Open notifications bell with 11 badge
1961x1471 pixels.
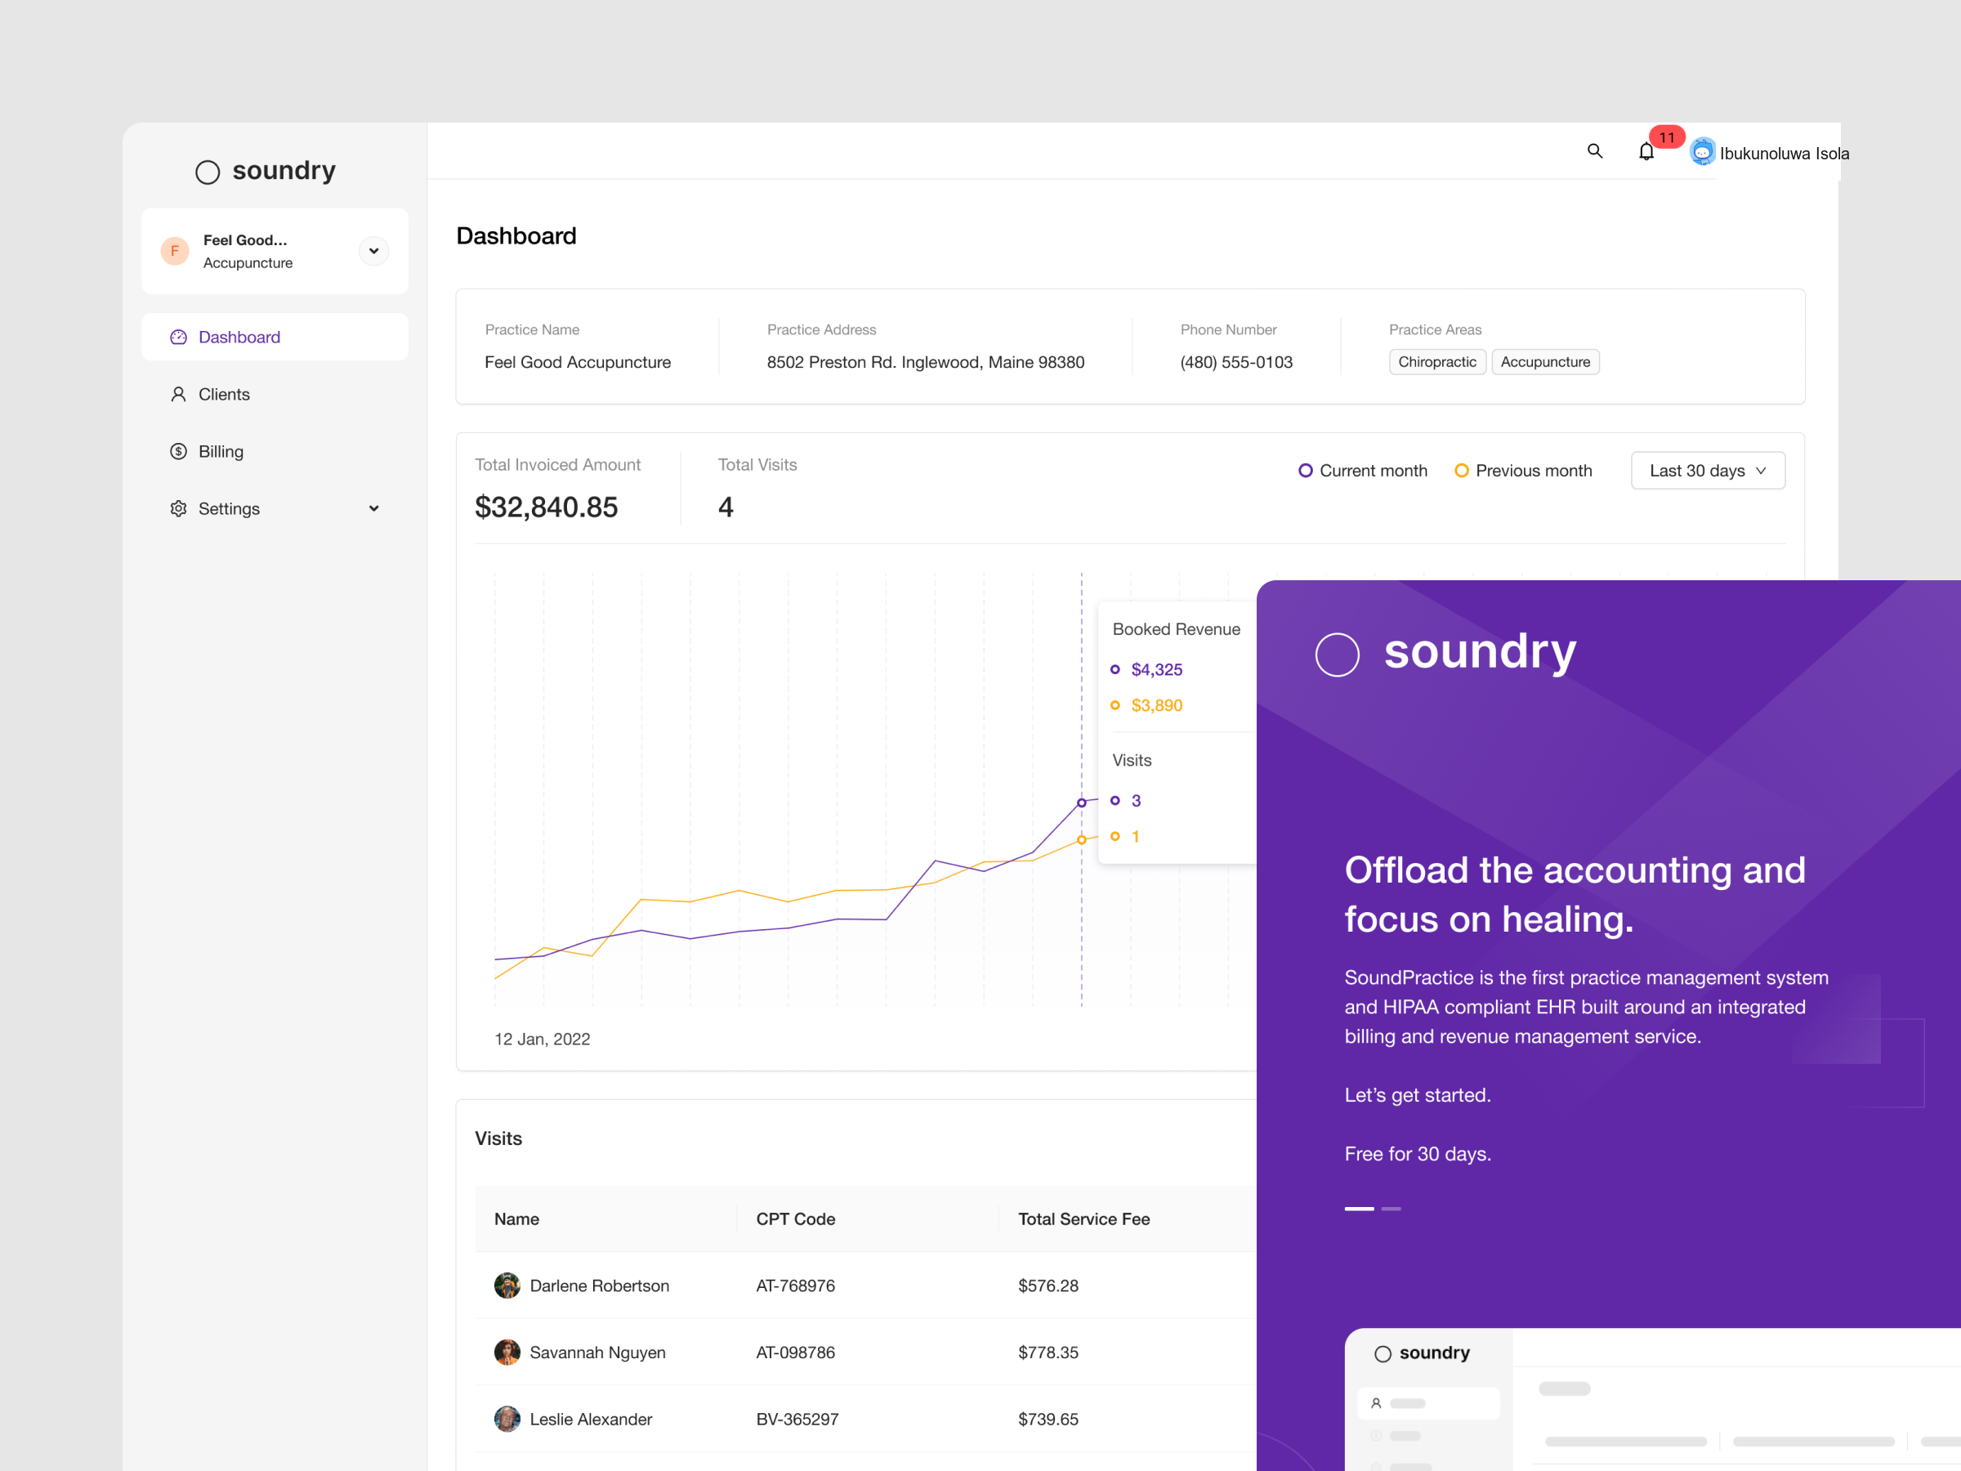click(x=1646, y=152)
